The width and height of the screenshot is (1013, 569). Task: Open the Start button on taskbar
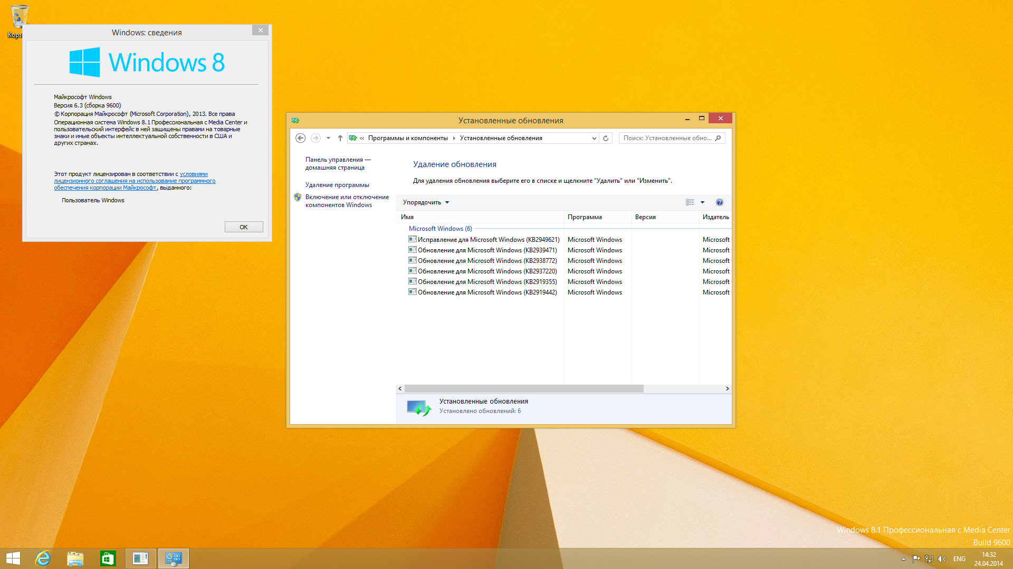[13, 558]
